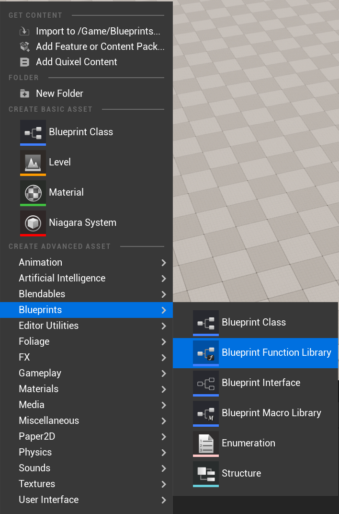Open the Paper2D category

click(x=86, y=436)
